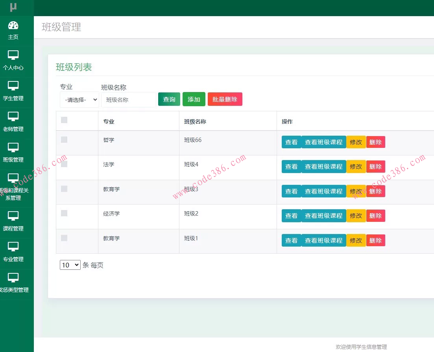Click the yellow 修改 button for 班级2
The width and height of the screenshot is (434, 352).
coord(355,216)
